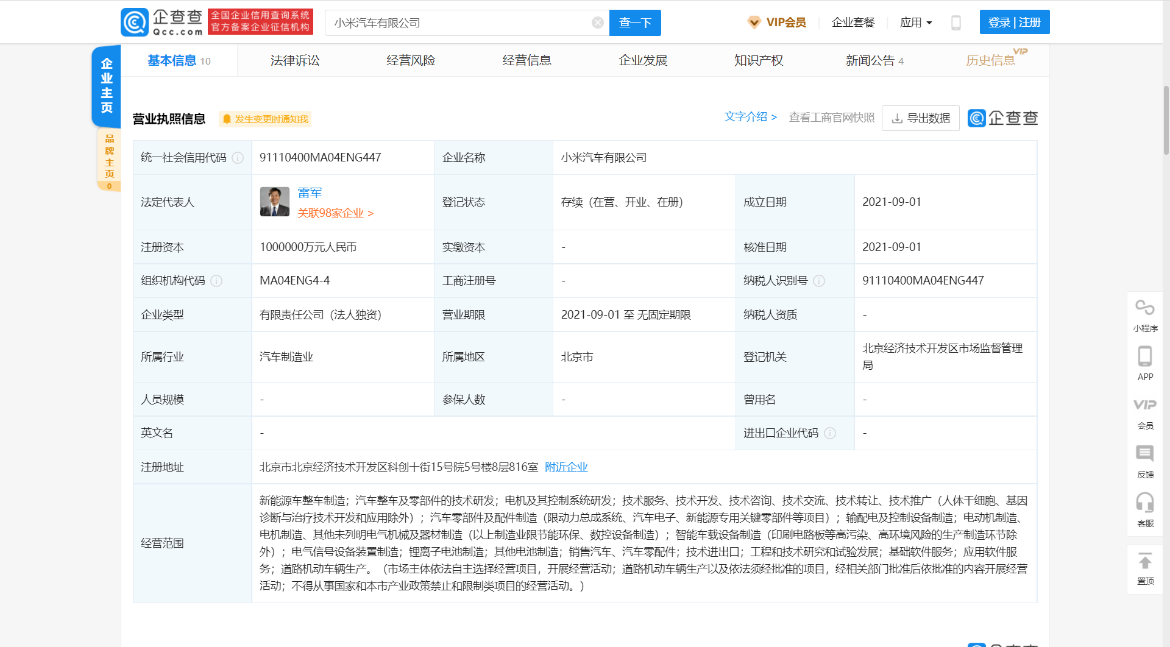1170x647 pixels.
Task: Click the 企业套餐 header link
Action: coord(853,23)
